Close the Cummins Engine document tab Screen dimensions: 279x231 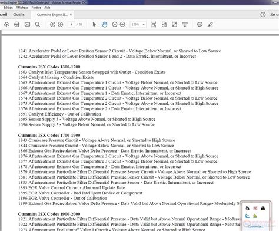coord(71,15)
